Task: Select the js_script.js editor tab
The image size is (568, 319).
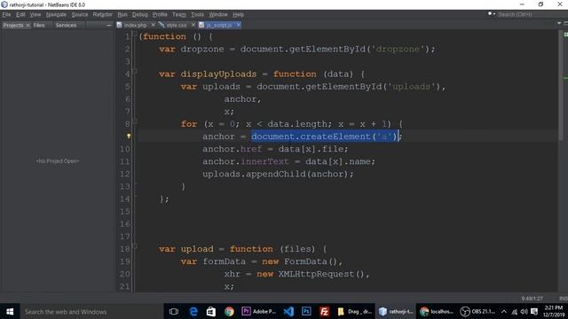Action: click(x=218, y=25)
